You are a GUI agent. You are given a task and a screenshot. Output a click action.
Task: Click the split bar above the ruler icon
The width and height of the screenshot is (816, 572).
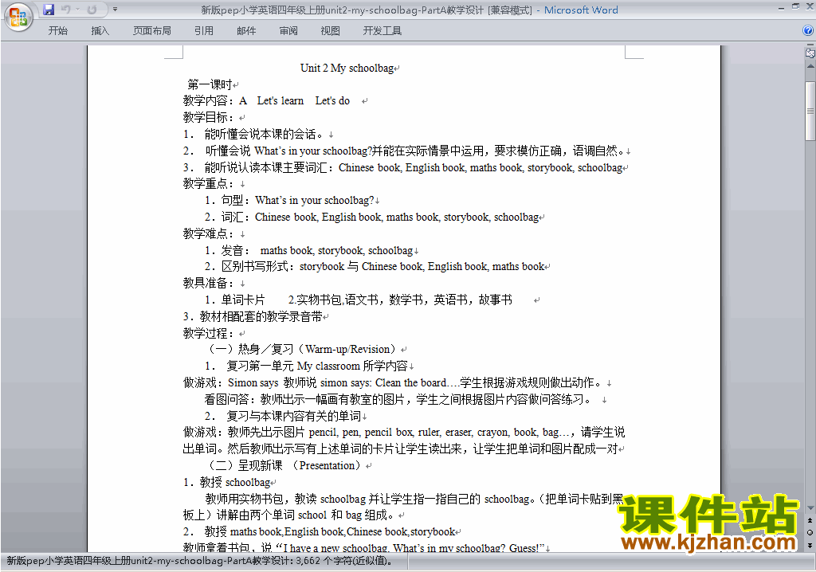click(810, 45)
